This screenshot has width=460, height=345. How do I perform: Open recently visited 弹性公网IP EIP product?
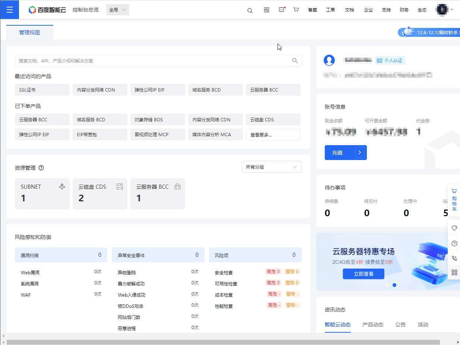[x=158, y=90]
